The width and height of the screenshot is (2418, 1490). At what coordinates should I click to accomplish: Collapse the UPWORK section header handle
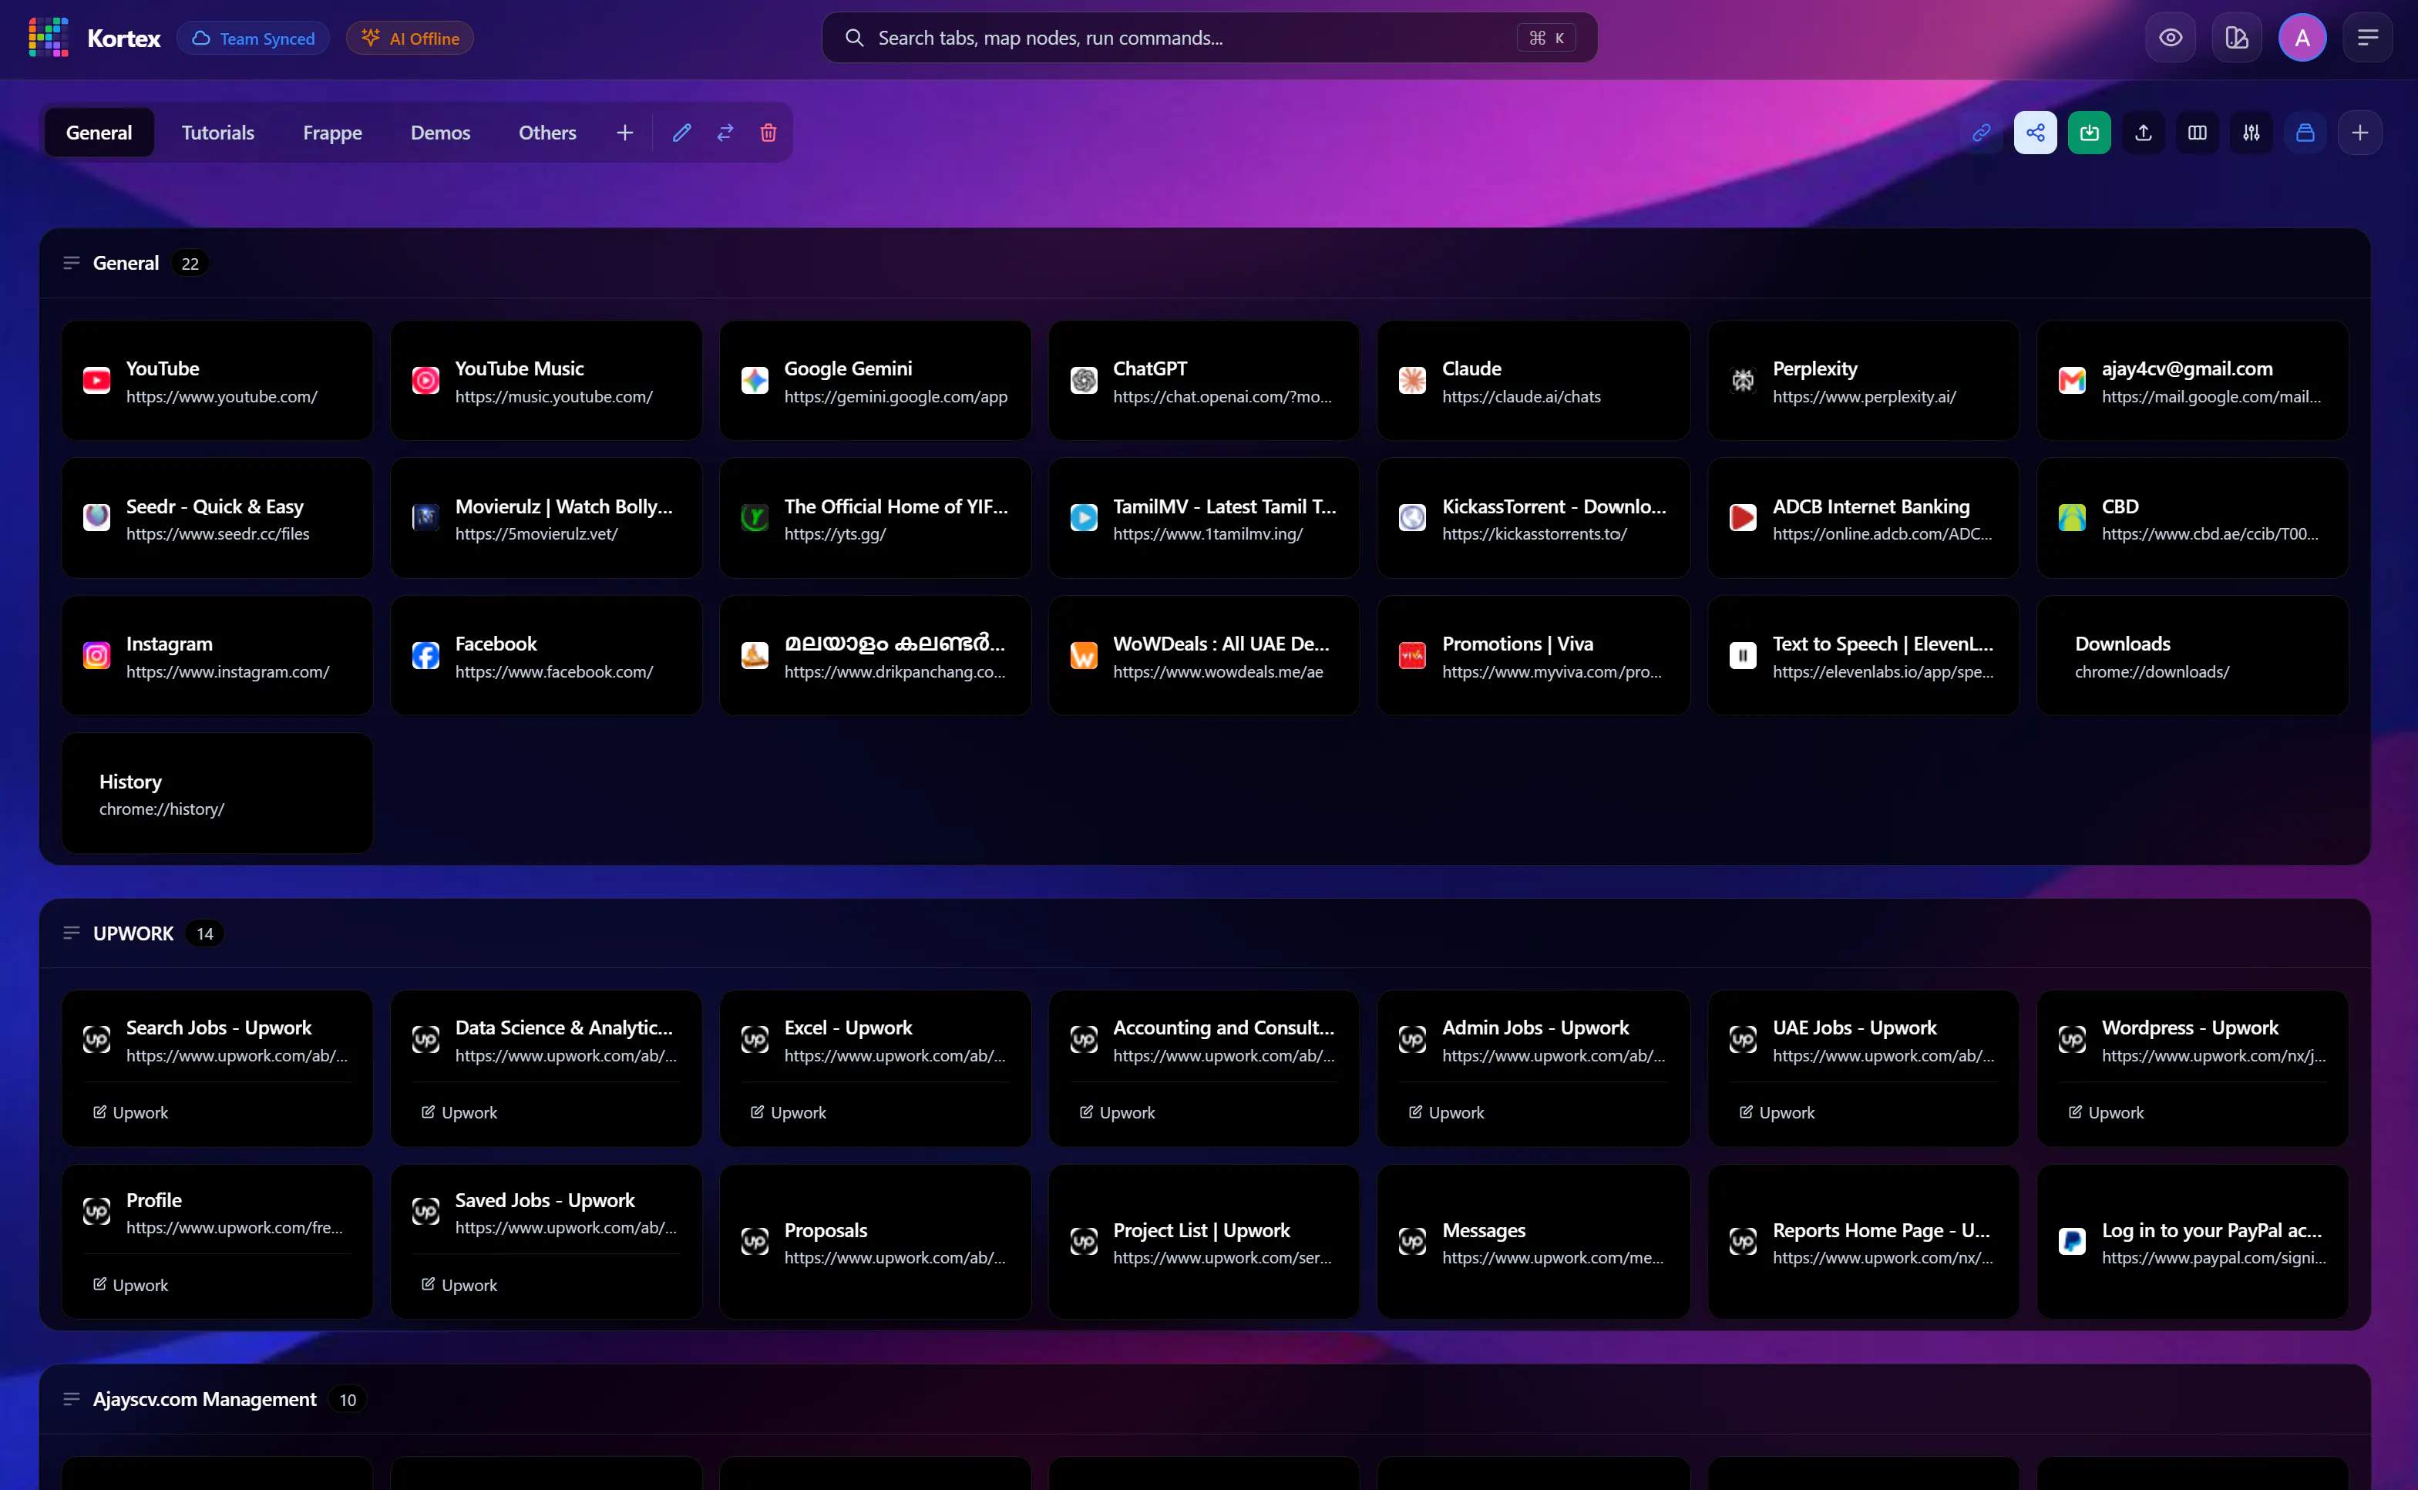tap(71, 933)
